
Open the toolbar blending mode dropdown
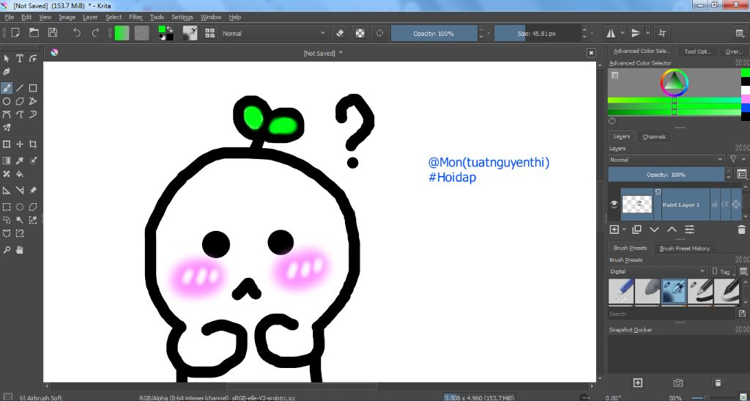coord(274,34)
